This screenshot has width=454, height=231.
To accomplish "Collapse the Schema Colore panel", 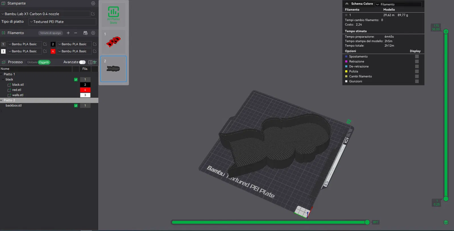I will pos(347,4).
